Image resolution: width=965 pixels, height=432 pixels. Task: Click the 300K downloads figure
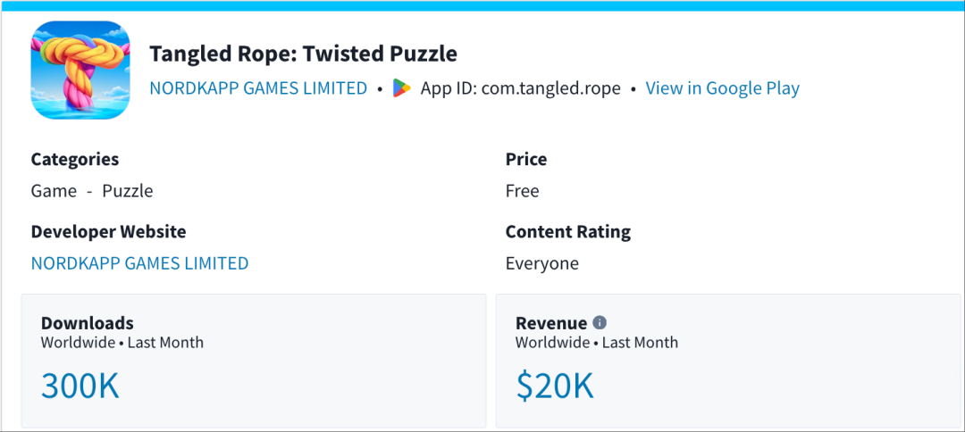[x=80, y=386]
